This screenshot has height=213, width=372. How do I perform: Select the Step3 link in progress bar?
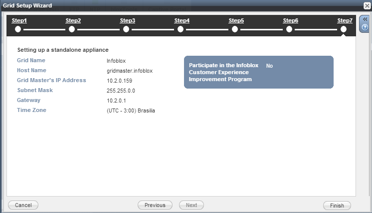[x=127, y=20]
